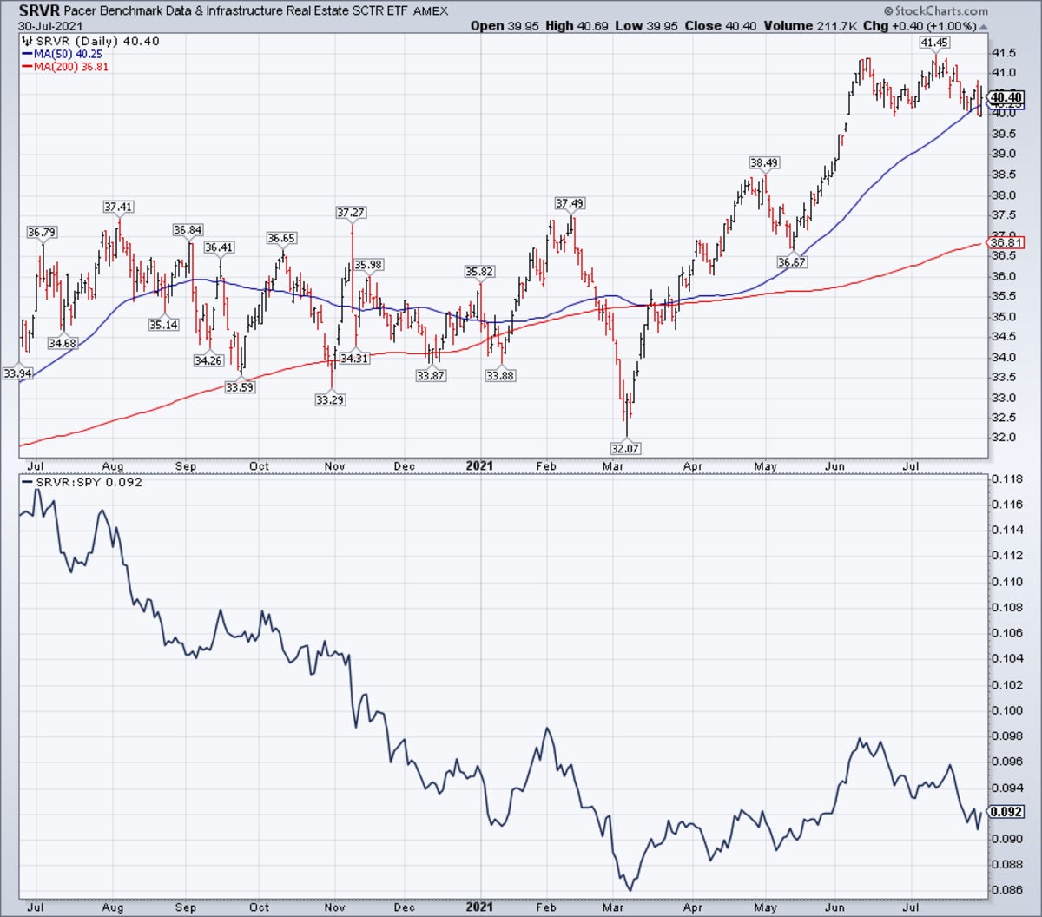The width and height of the screenshot is (1042, 917).
Task: Click the 33.88 price label
Action: tap(500, 375)
